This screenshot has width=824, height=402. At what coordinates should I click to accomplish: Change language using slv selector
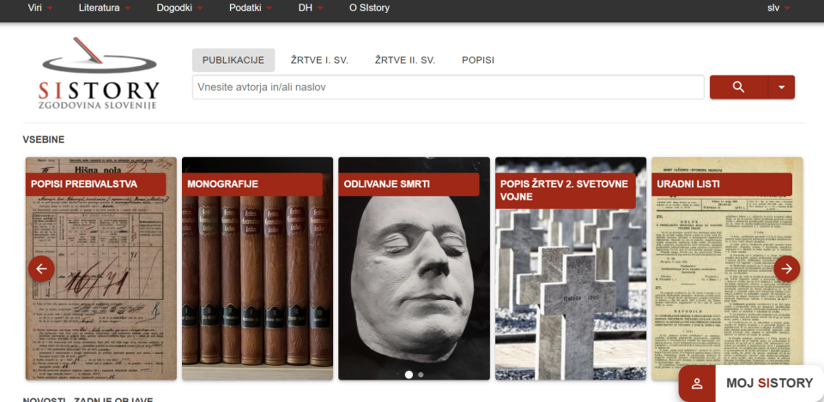(779, 8)
